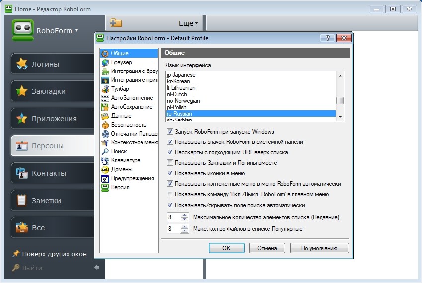This screenshot has width=422, height=283.
Task: Click the RoboForm robot logo in editor
Action: [x=23, y=30]
